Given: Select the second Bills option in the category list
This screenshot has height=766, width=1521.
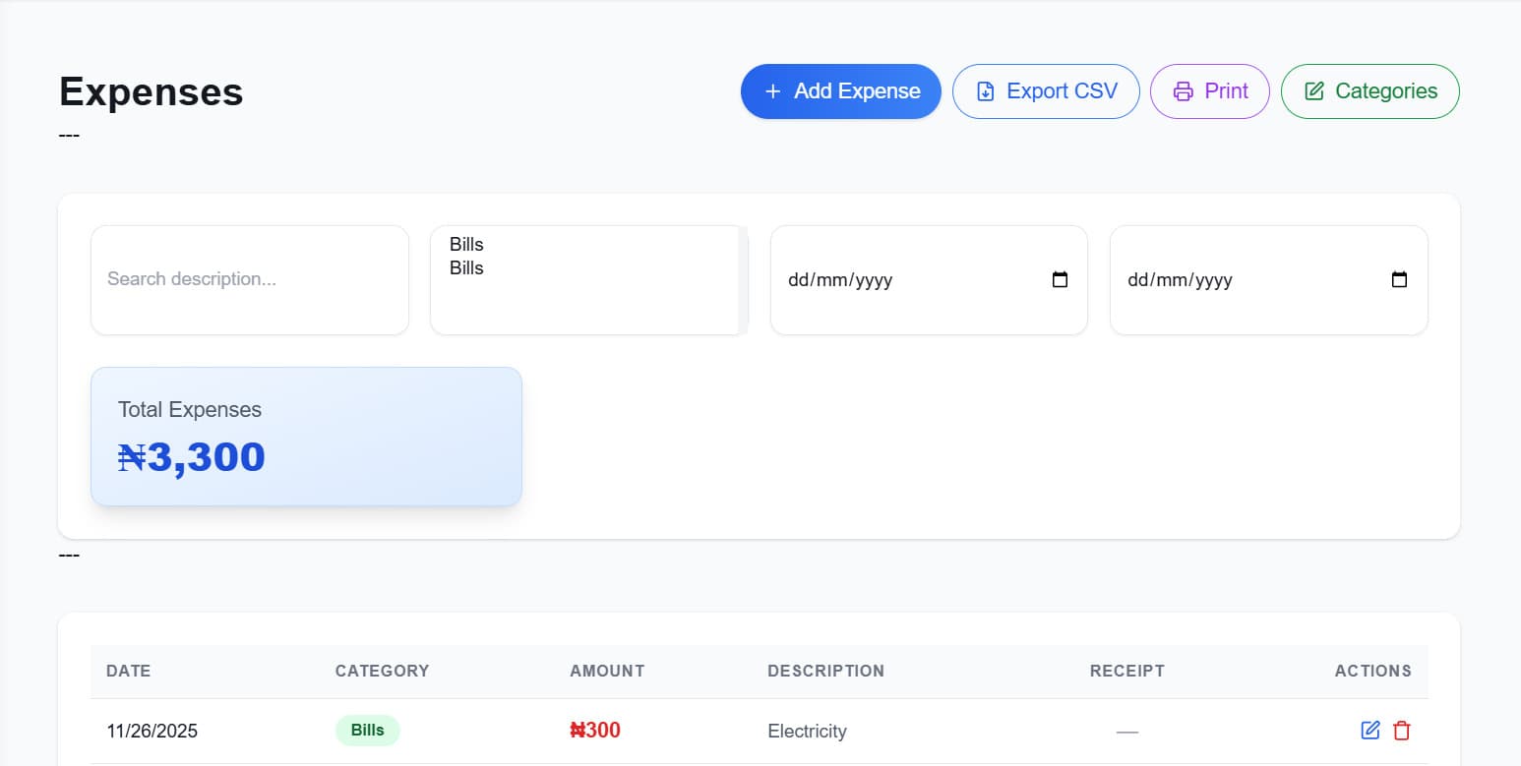Looking at the screenshot, I should click(x=465, y=267).
